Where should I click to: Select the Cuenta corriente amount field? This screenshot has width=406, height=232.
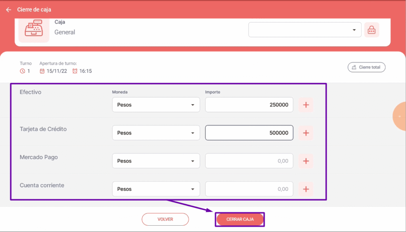(x=249, y=189)
